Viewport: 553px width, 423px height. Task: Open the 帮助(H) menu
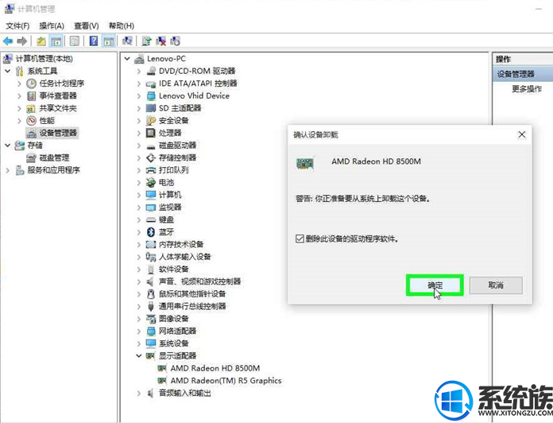[x=121, y=25]
